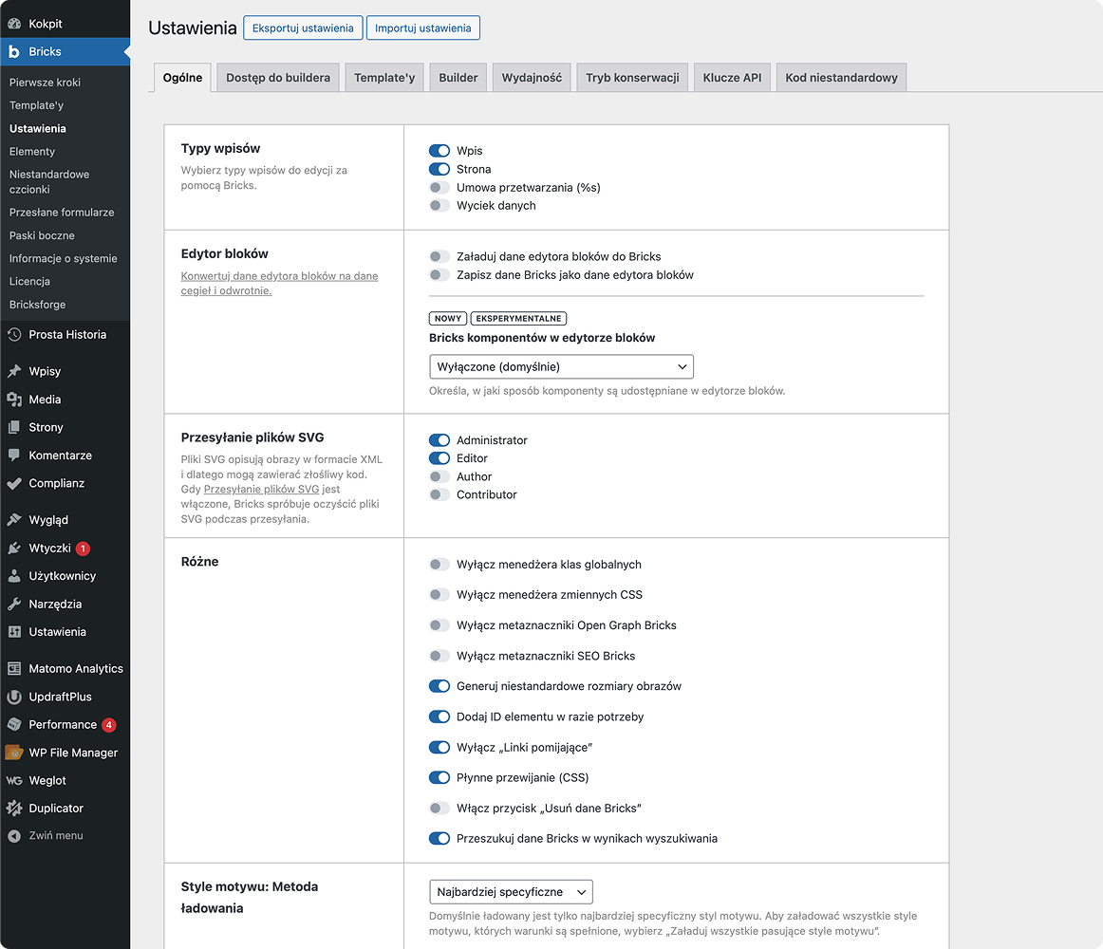1103x949 pixels.
Task: Collapse menu with Zwiń menu arrow icon
Action: point(14,836)
